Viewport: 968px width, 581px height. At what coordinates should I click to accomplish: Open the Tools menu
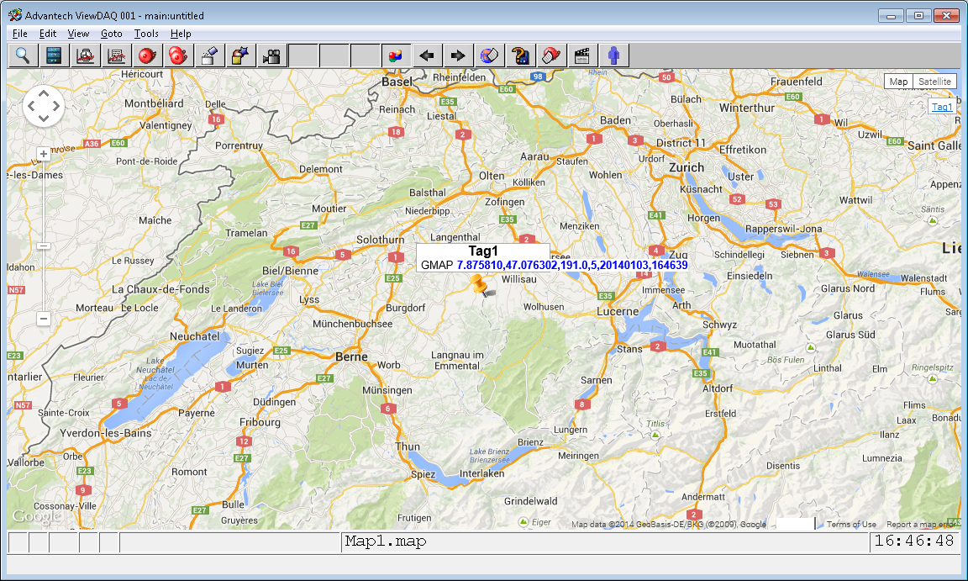click(x=146, y=34)
